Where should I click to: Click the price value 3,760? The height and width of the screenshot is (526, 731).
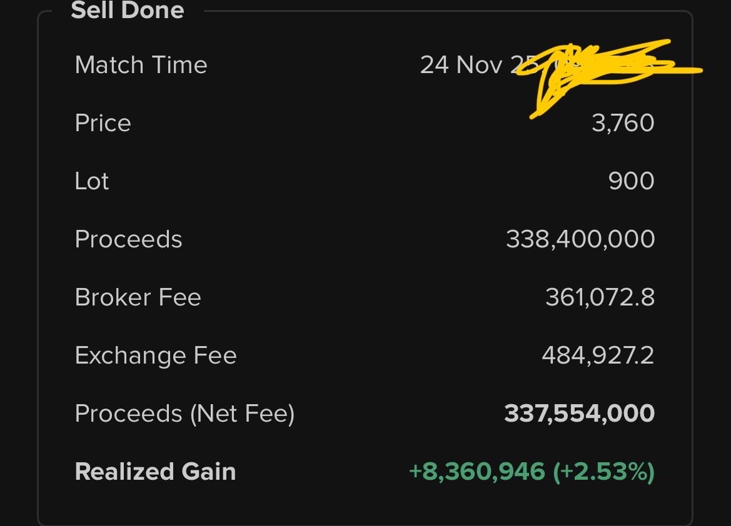(623, 123)
